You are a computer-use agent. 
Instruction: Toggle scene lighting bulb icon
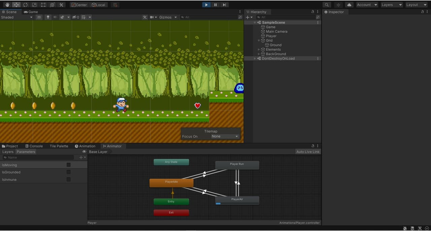48,17
